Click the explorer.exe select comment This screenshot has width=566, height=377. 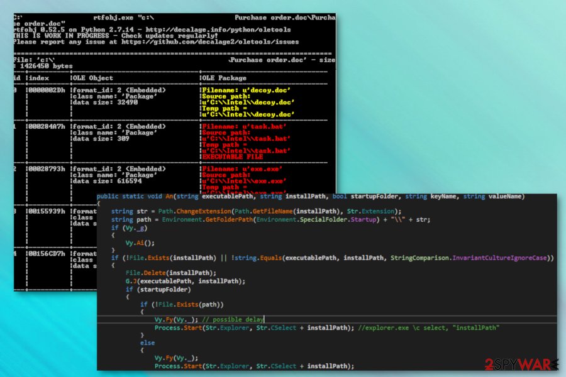[x=429, y=328]
